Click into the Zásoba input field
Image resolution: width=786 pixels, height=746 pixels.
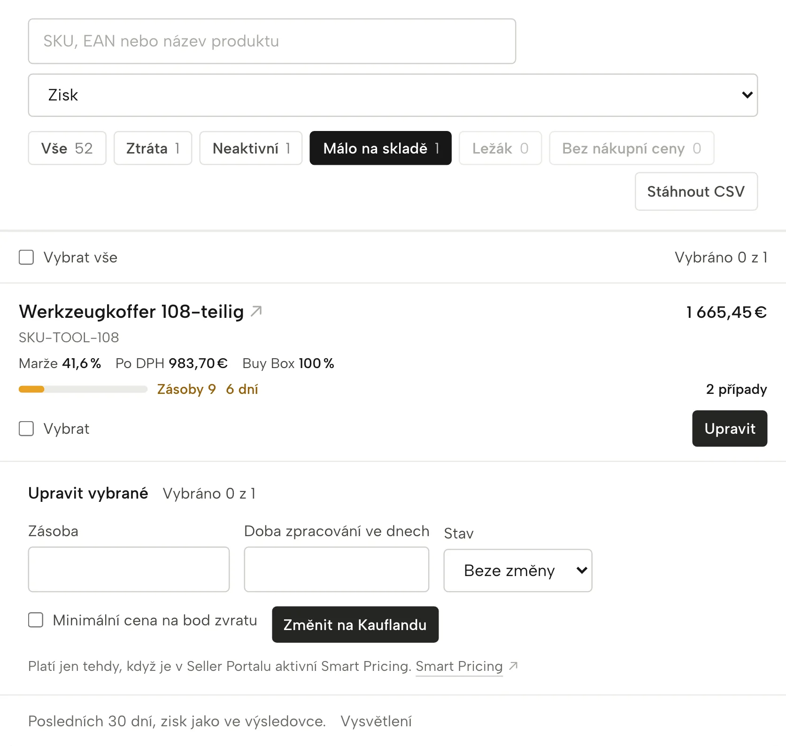pyautogui.click(x=129, y=569)
